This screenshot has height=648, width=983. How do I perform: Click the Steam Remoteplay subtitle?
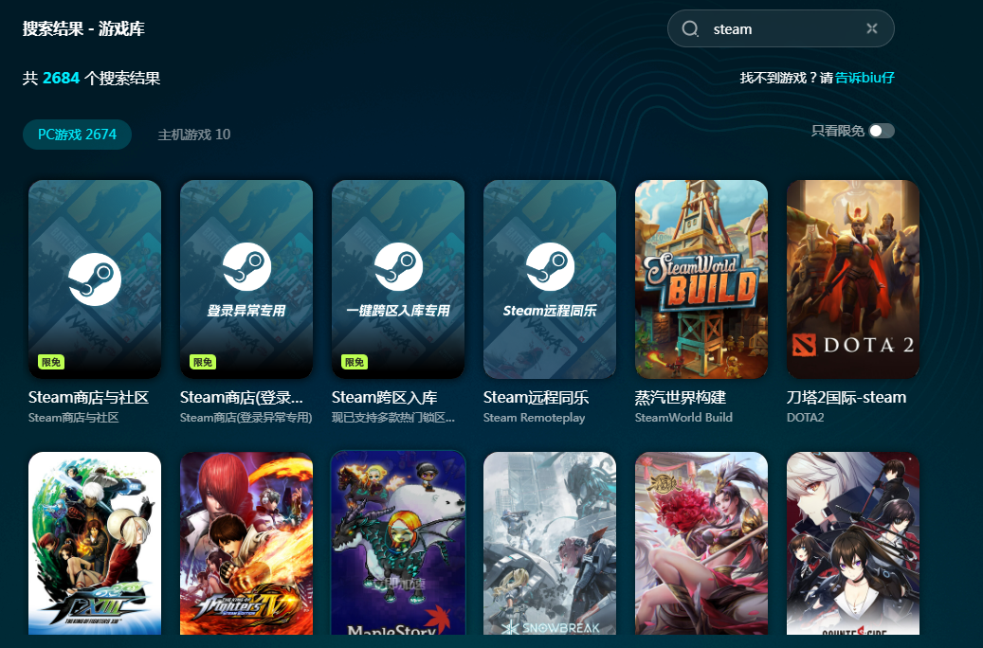(x=534, y=418)
